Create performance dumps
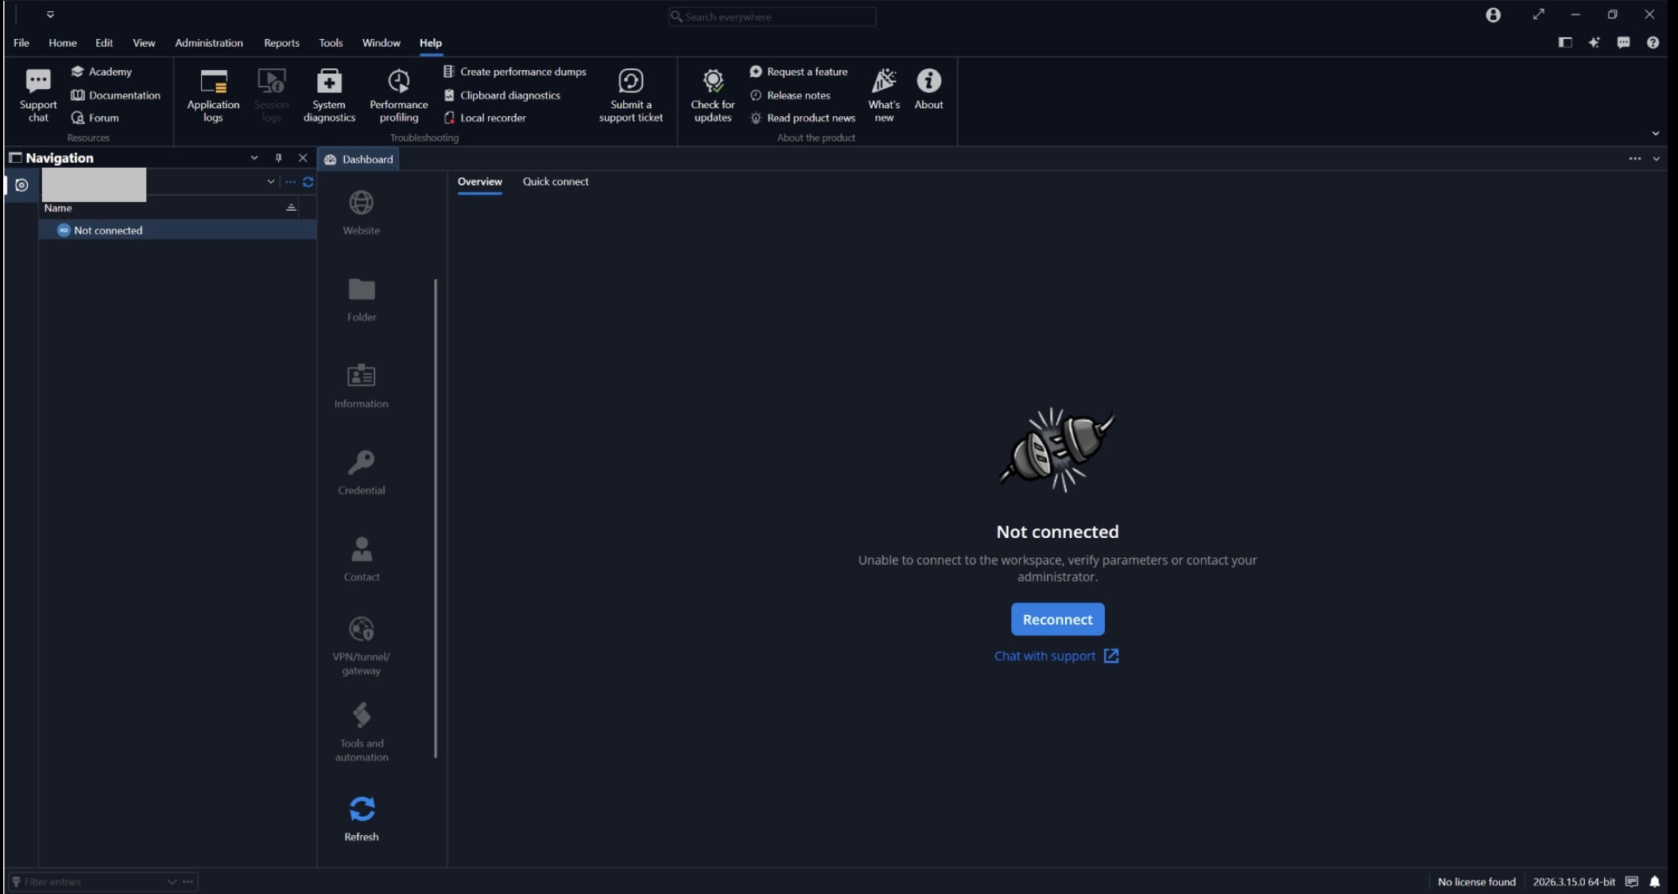The width and height of the screenshot is (1678, 894). pos(515,72)
